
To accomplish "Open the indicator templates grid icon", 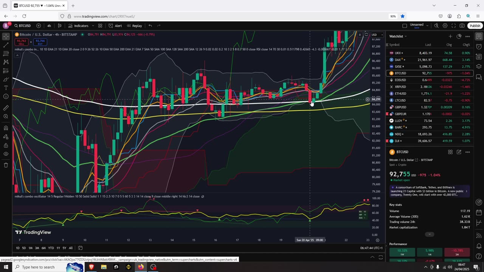I will (x=100, y=26).
